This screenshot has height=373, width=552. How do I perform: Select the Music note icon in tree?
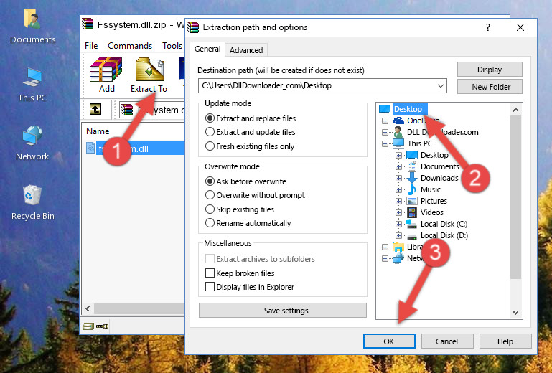pos(411,189)
